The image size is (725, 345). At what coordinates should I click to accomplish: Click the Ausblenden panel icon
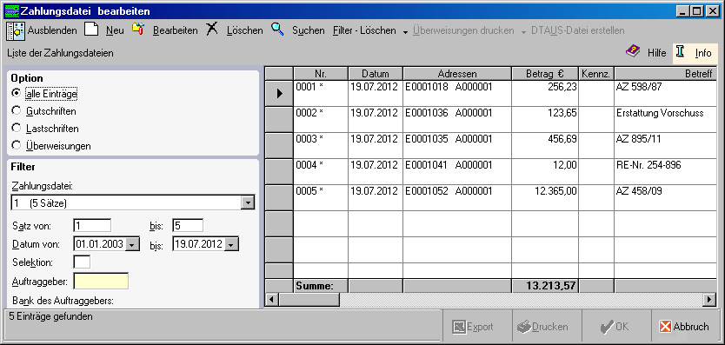click(x=16, y=30)
